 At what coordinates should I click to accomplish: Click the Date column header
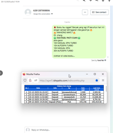coord(38,88)
